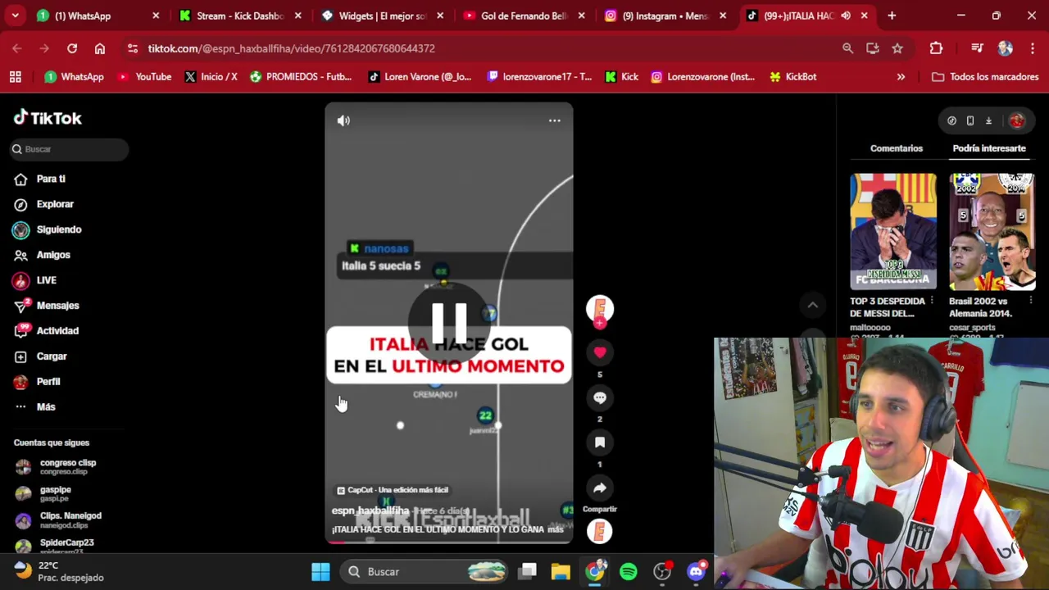The image size is (1049, 590).
Task: Open Kick bookmark
Action: click(x=621, y=76)
